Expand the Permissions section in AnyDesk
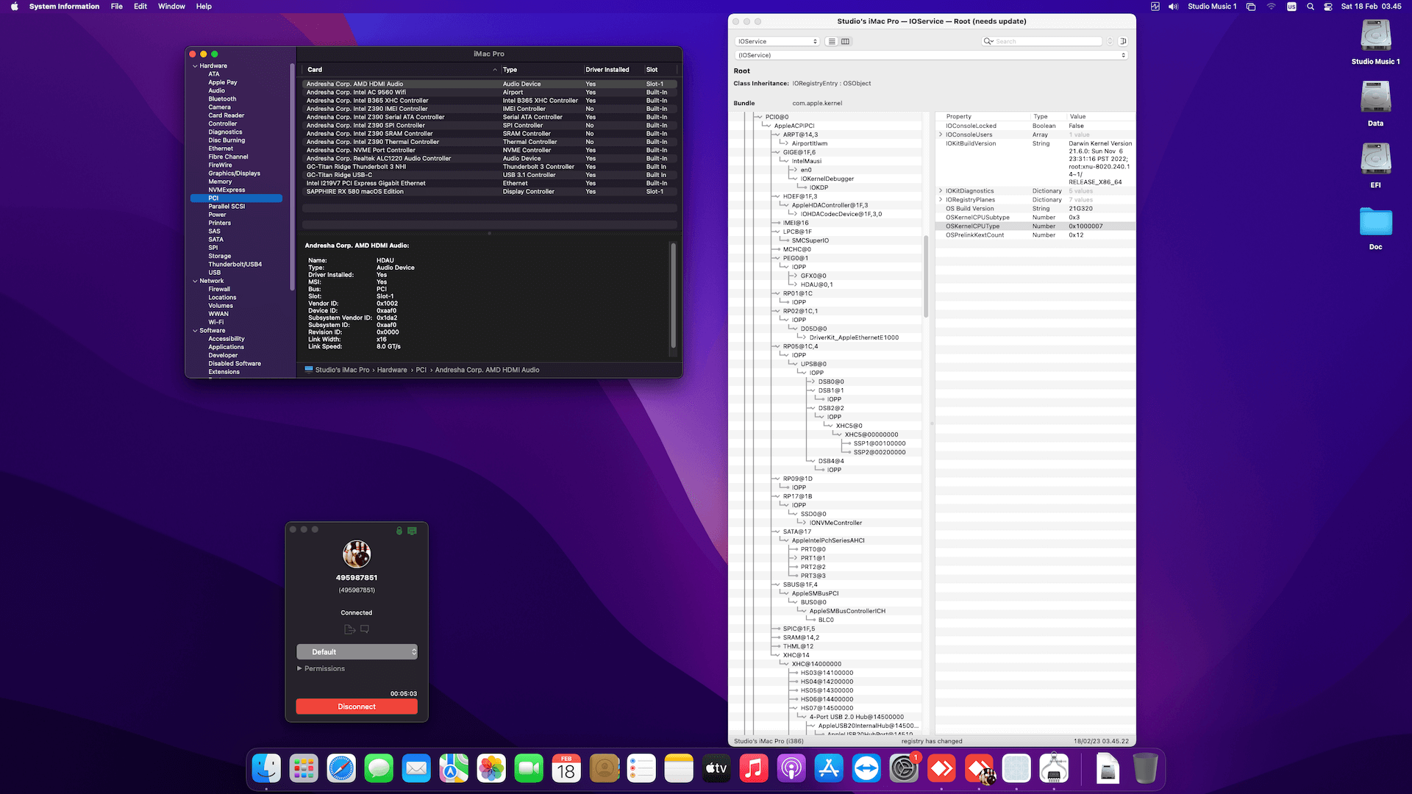 point(321,668)
